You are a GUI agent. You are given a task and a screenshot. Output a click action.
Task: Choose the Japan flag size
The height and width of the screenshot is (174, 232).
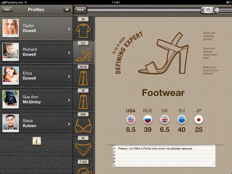coord(199,119)
